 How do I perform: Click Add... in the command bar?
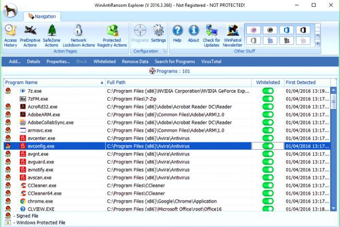tap(15, 62)
